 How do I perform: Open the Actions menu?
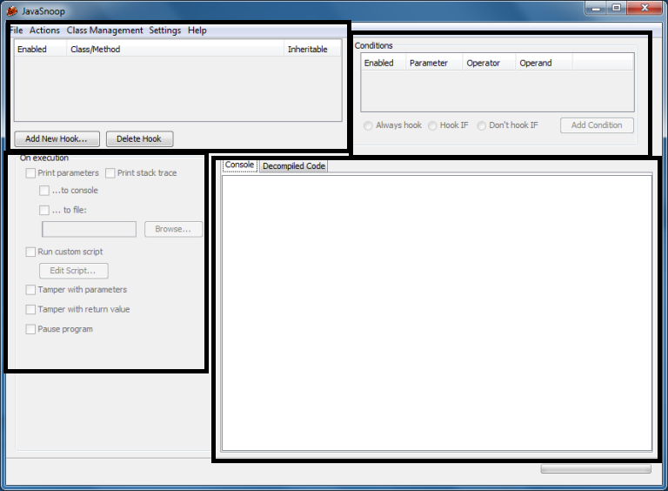tap(44, 30)
